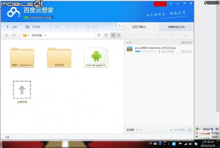Click the blue help question-mark tray icon

pyautogui.click(x=160, y=143)
